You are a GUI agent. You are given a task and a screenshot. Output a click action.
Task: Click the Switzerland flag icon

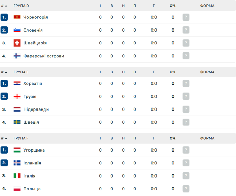(x=17, y=43)
